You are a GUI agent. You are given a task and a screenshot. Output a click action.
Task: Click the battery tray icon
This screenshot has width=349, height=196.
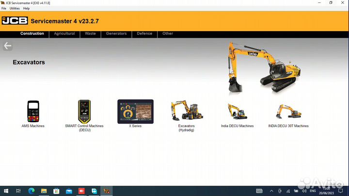coord(296,191)
